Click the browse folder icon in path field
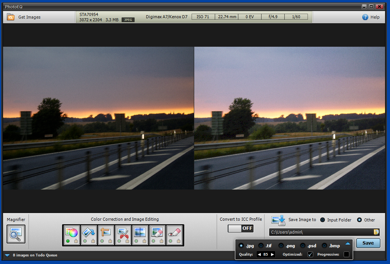The height and width of the screenshot is (264, 390). click(376, 232)
